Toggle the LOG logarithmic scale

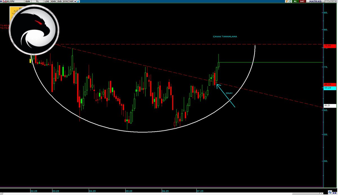click(47, 1)
